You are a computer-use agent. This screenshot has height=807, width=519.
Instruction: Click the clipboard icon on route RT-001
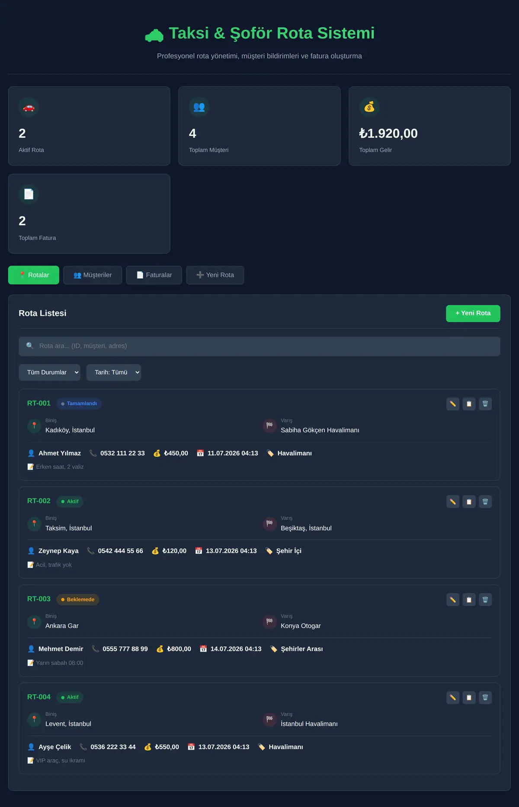click(x=469, y=404)
